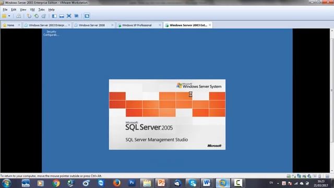Open the file explorer taskbar button

(x=147, y=183)
